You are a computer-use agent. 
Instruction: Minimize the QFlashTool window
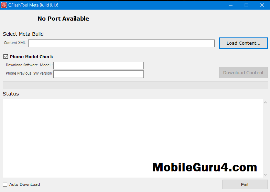(231, 5)
